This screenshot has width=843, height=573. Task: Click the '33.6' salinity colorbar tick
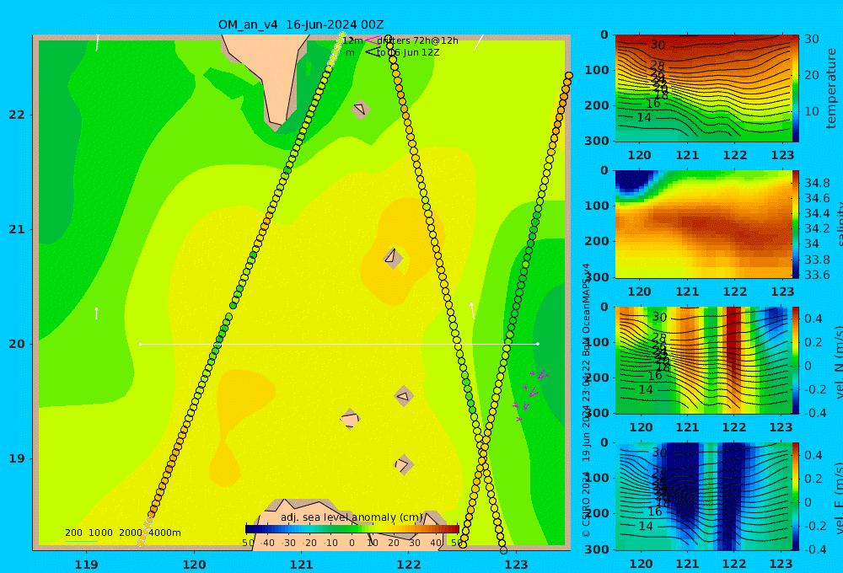[817, 275]
